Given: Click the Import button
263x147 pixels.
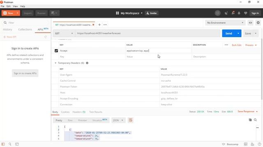Looking at the screenshot, I should [x=28, y=13].
